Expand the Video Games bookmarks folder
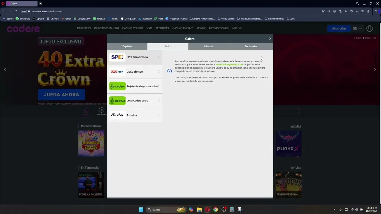381x214 pixels. (226, 19)
